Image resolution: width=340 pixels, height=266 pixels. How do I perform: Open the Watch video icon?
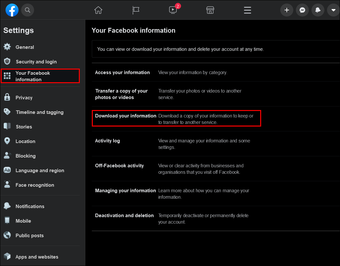click(173, 10)
